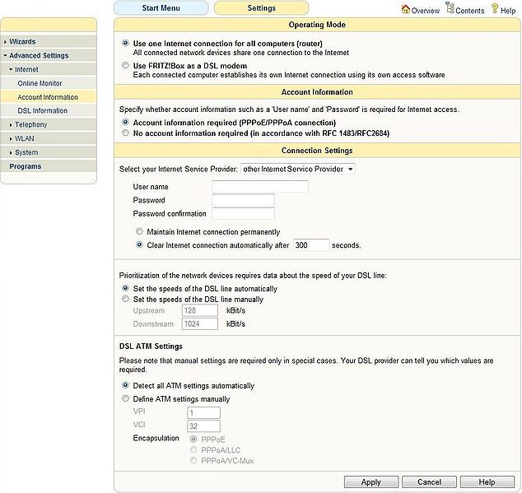Open the Account Information page
Screen dimensions: 522x493
point(49,97)
